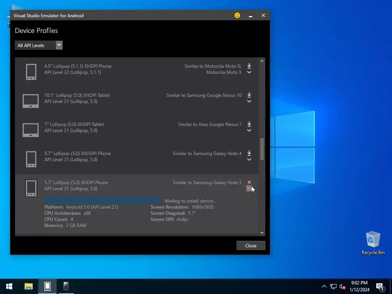Viewport: 392px width, 294px height.
Task: Click the Close button in Device Profiles
Action: [251, 245]
